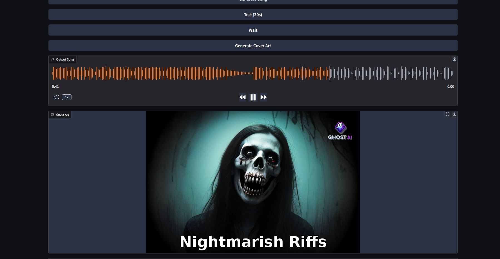
Task: Jump to the unplayed gray waveform portion
Action: 389,73
